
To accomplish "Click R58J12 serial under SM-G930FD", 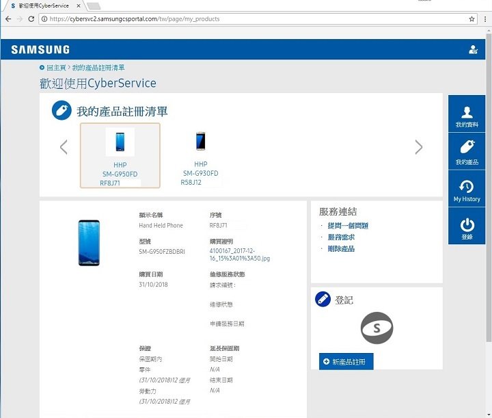I will click(191, 182).
